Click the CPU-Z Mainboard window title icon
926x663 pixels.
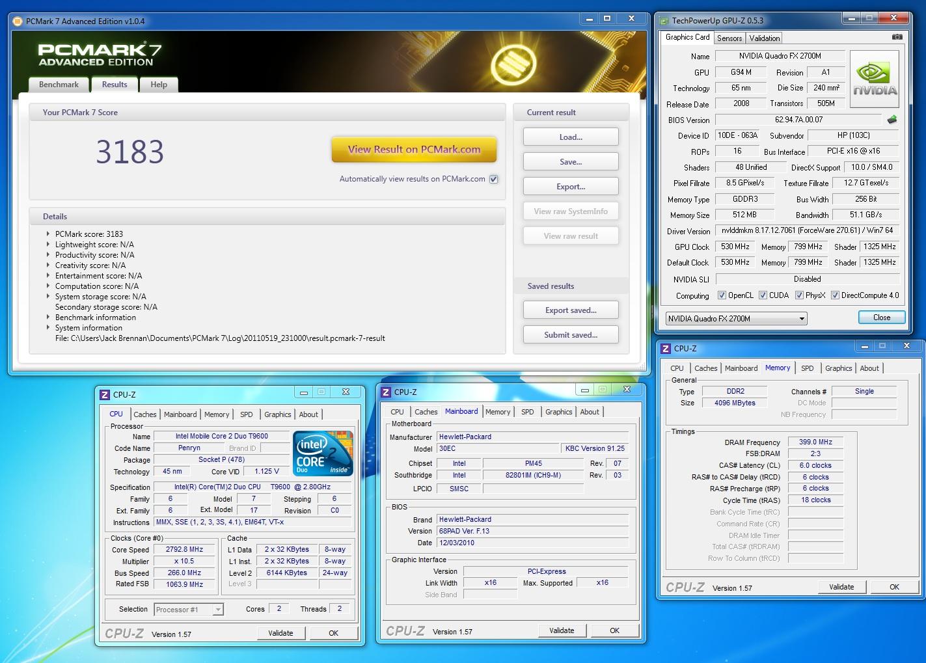[x=386, y=392]
